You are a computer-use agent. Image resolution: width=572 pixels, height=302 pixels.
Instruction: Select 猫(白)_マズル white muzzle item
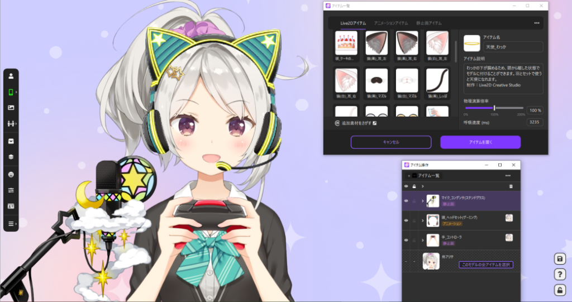407,80
